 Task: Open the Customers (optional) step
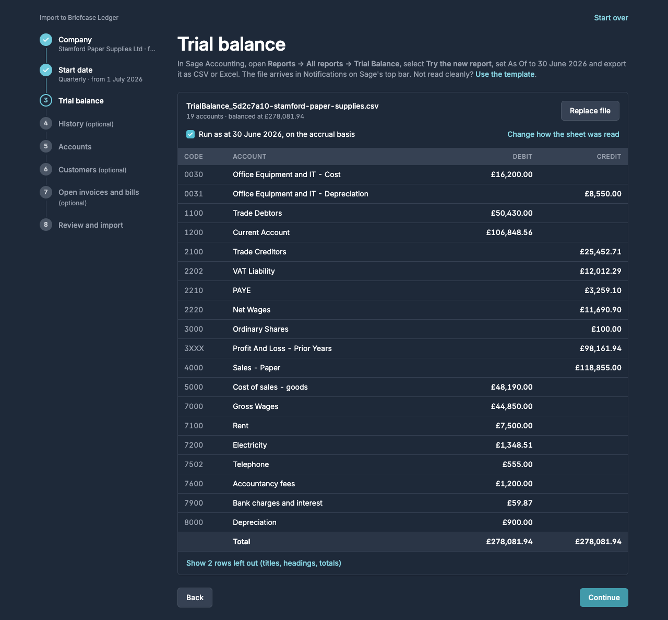[x=92, y=170]
